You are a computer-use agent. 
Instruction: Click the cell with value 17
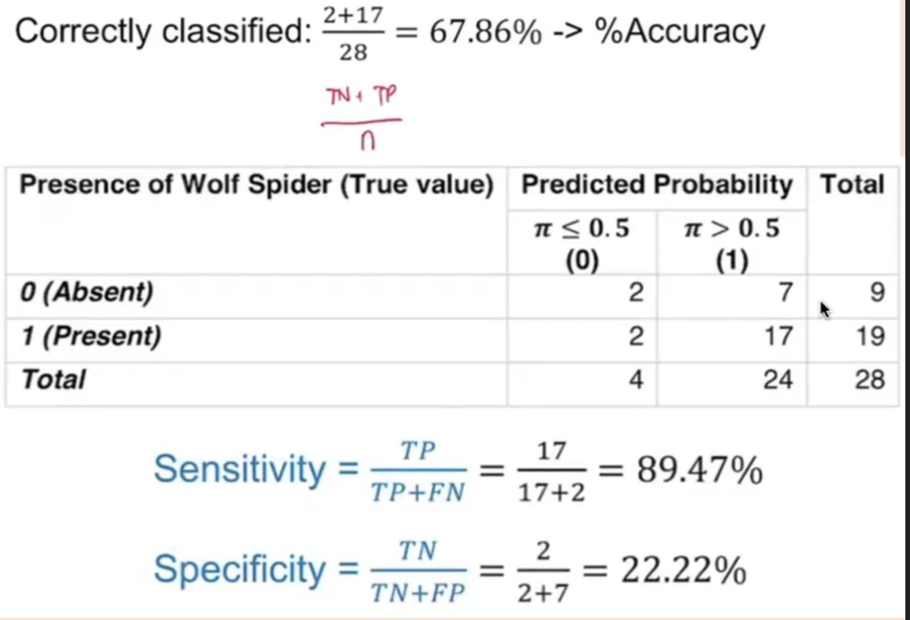tap(778, 336)
